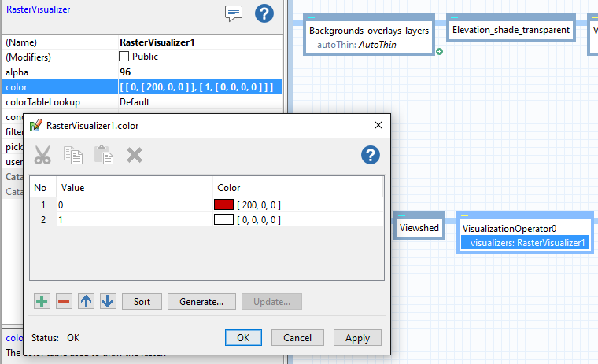This screenshot has width=598, height=364.
Task: Click the Sort button
Action: (142, 301)
